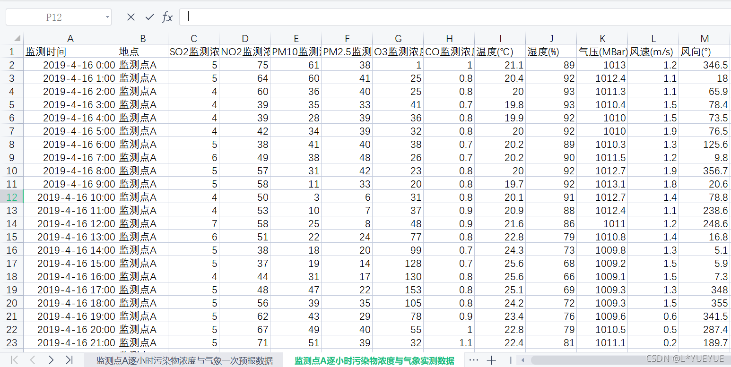Select column E header

pyautogui.click(x=296, y=39)
